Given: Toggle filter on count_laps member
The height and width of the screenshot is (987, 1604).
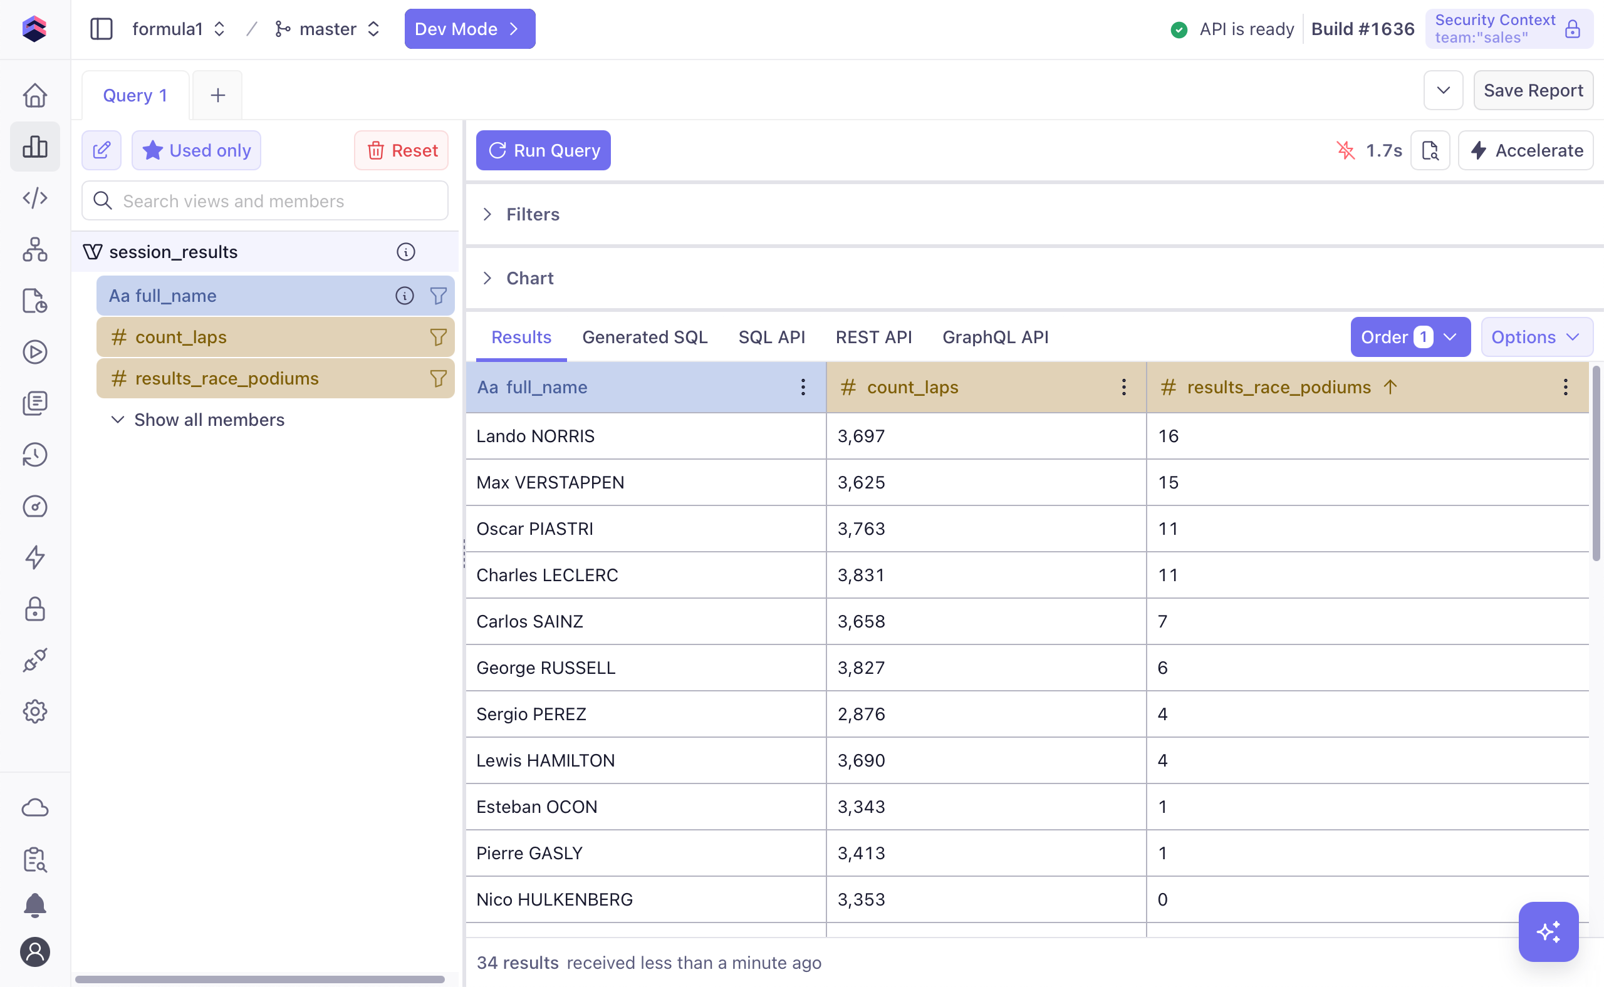Looking at the screenshot, I should [x=438, y=338].
